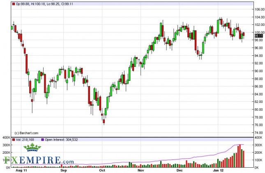Image resolution: width=265 pixels, height=173 pixels.
Task: Click the right-side 400K volume axis label
Action: click(258, 138)
